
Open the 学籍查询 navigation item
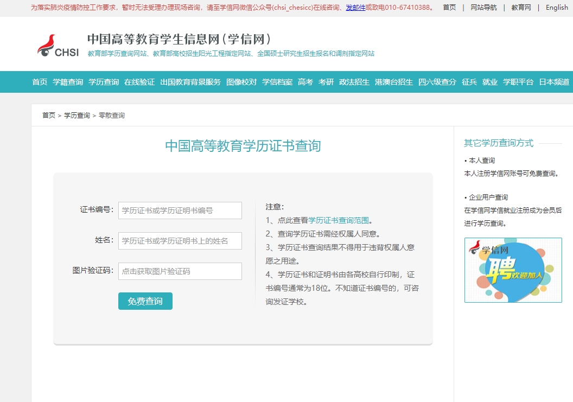pos(68,82)
